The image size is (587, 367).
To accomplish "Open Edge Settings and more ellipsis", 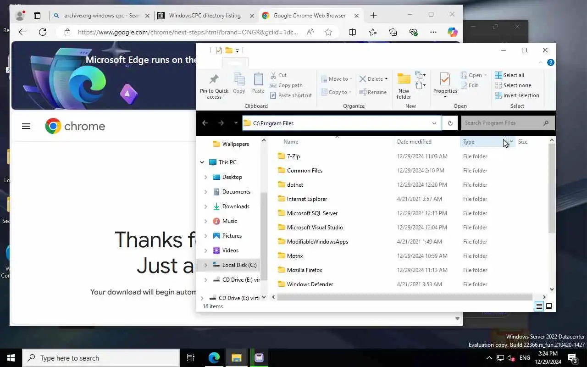I will [x=433, y=32].
